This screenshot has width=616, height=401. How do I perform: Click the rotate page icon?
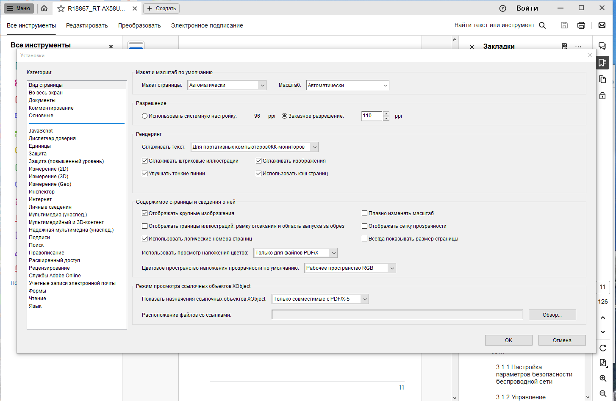[x=603, y=348]
